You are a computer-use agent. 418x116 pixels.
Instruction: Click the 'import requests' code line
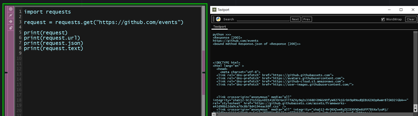click(x=48, y=12)
